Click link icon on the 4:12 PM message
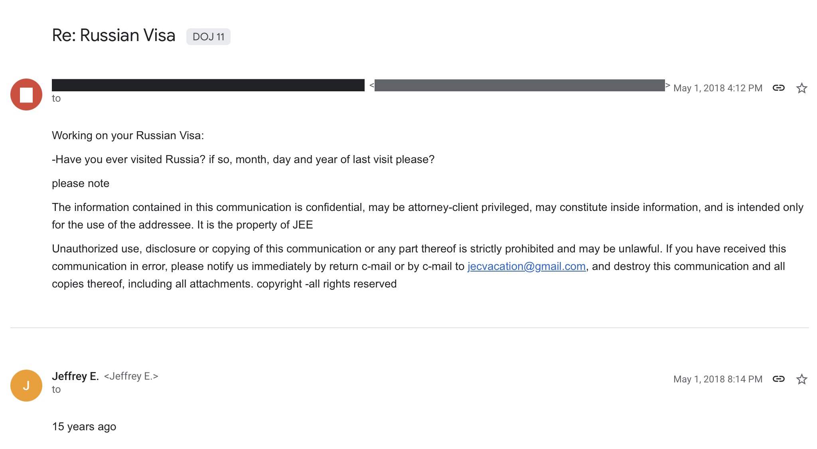Image resolution: width=817 pixels, height=449 pixels. coord(778,88)
